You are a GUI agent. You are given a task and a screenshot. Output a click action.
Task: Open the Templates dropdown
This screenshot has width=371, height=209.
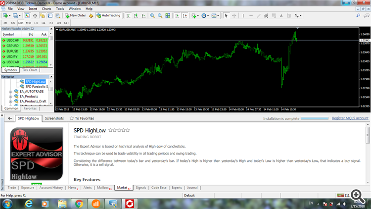(x=215, y=16)
